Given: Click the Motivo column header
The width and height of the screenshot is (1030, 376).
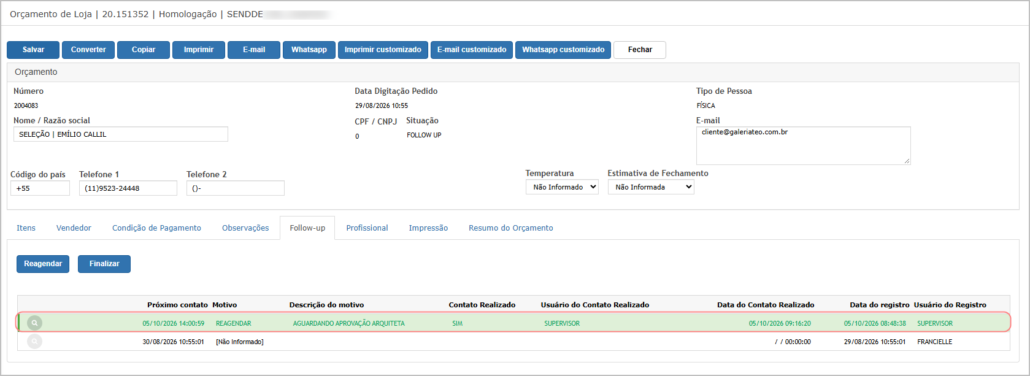Looking at the screenshot, I should pyautogui.click(x=225, y=305).
